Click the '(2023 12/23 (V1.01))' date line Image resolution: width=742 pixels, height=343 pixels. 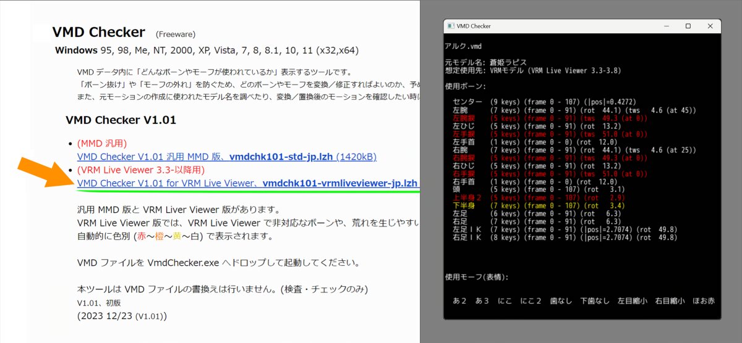point(122,316)
